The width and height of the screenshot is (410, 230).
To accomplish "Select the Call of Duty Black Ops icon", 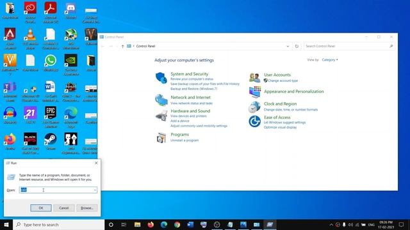I will [x=30, y=143].
